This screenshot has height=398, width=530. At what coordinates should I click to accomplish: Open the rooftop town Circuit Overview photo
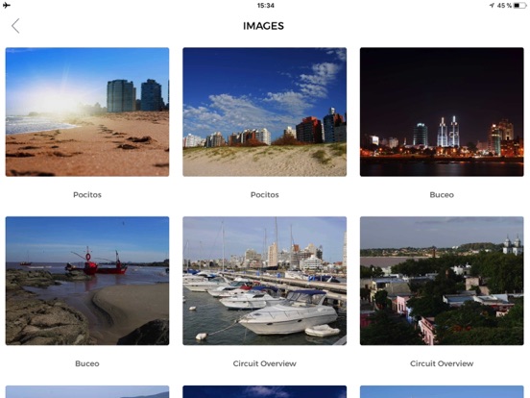pos(442,281)
